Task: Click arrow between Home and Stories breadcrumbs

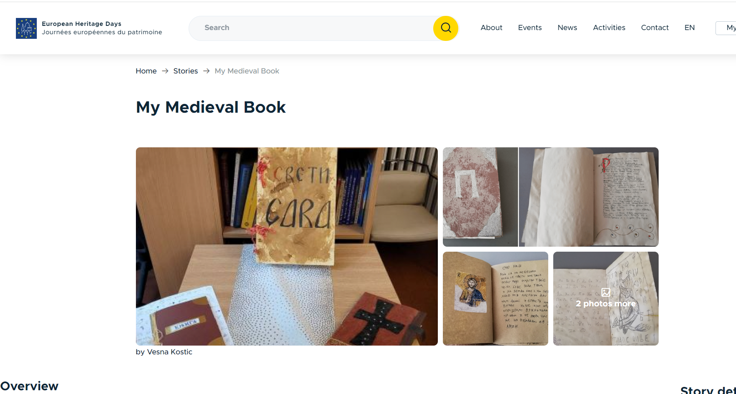Action: tap(165, 71)
